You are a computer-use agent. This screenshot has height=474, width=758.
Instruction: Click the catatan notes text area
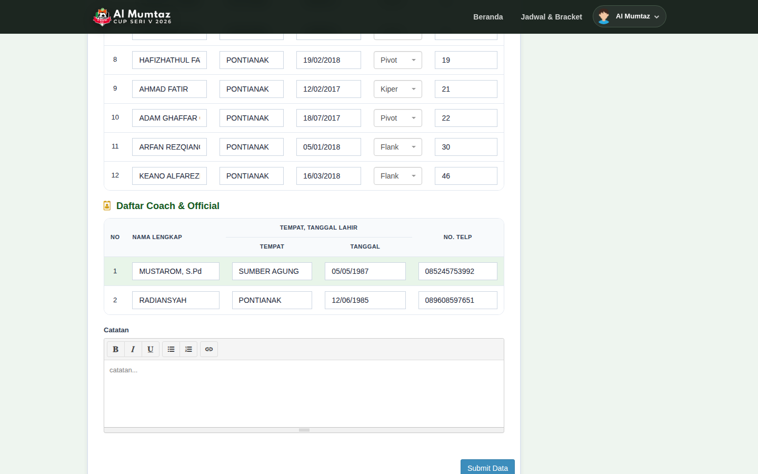tap(304, 393)
